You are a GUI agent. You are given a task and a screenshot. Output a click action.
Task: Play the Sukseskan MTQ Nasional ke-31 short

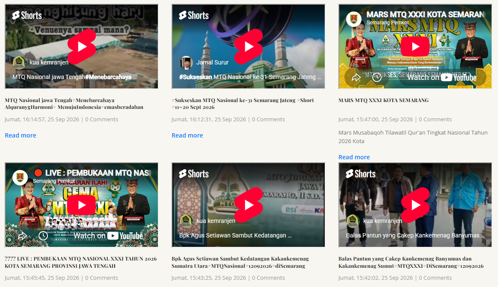point(249,47)
